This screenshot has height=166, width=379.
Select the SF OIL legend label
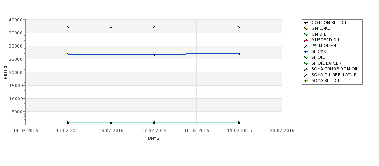(318, 58)
